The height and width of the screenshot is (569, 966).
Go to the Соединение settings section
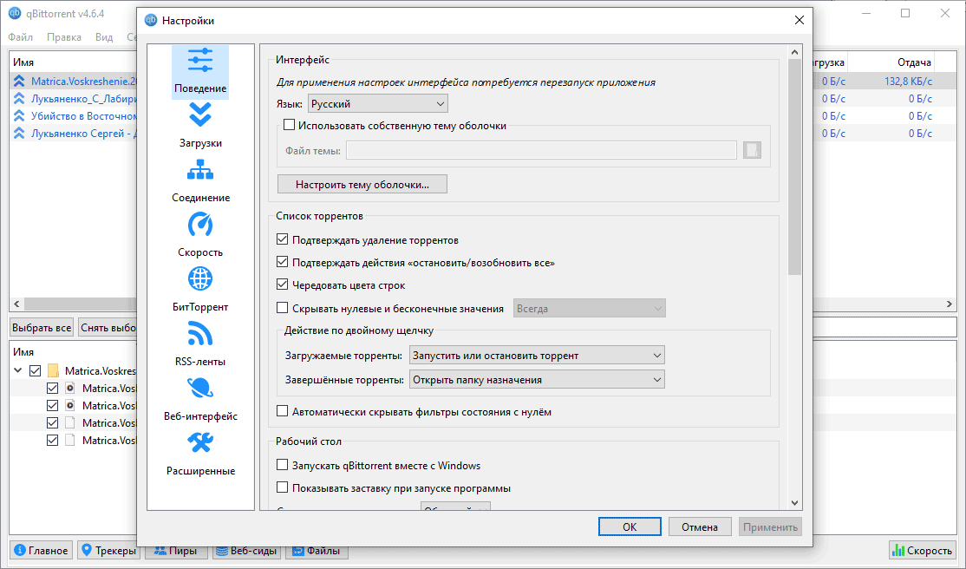click(x=200, y=180)
